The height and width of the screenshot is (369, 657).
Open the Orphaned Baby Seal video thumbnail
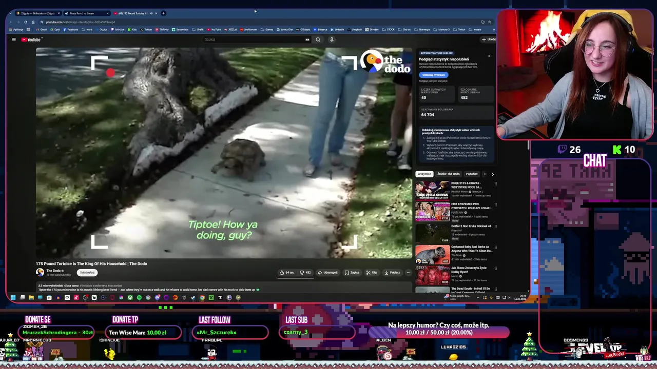pos(433,254)
